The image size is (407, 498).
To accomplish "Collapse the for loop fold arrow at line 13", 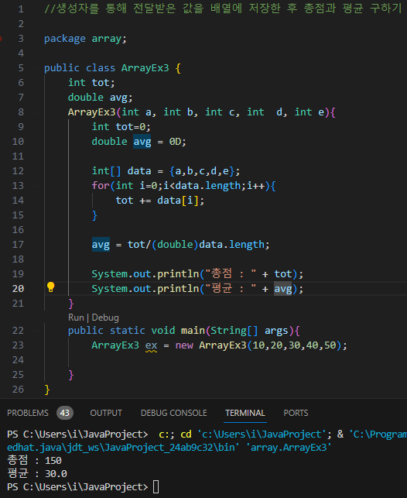I will [x=36, y=185].
